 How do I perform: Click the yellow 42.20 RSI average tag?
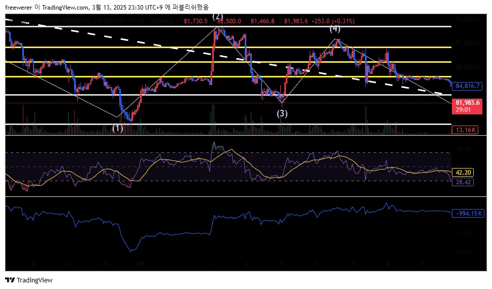click(463, 172)
